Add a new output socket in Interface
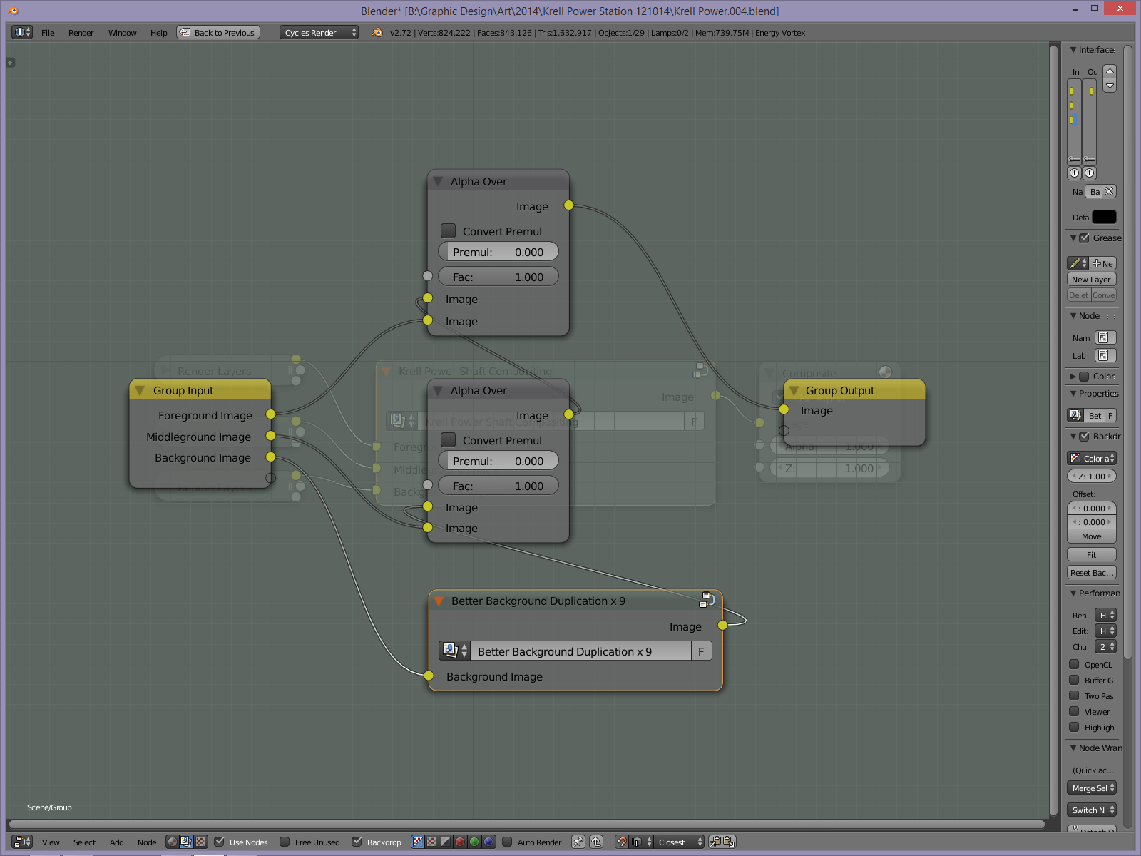The image size is (1141, 856). coord(1089,173)
